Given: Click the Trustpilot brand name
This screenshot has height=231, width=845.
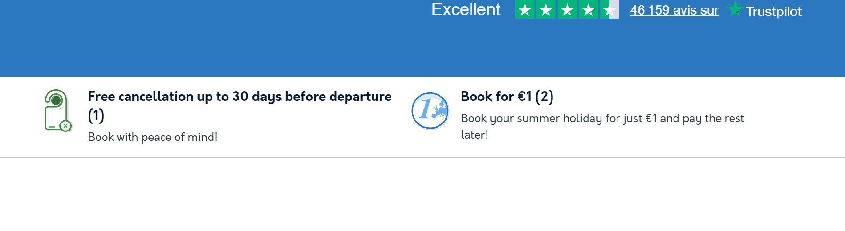Looking at the screenshot, I should (773, 11).
